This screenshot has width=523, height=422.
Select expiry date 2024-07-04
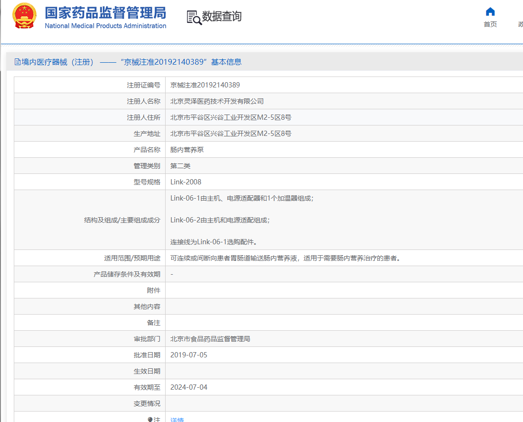188,387
